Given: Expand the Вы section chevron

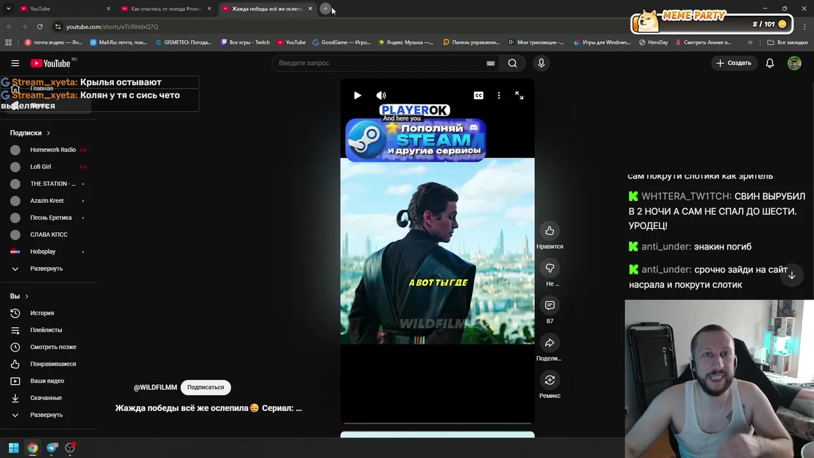Looking at the screenshot, I should [27, 296].
